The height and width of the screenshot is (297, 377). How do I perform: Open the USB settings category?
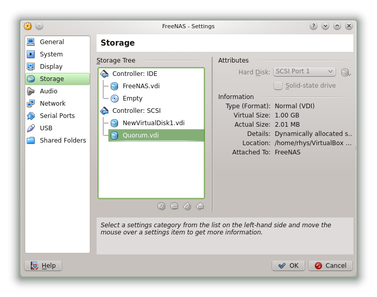click(x=57, y=128)
